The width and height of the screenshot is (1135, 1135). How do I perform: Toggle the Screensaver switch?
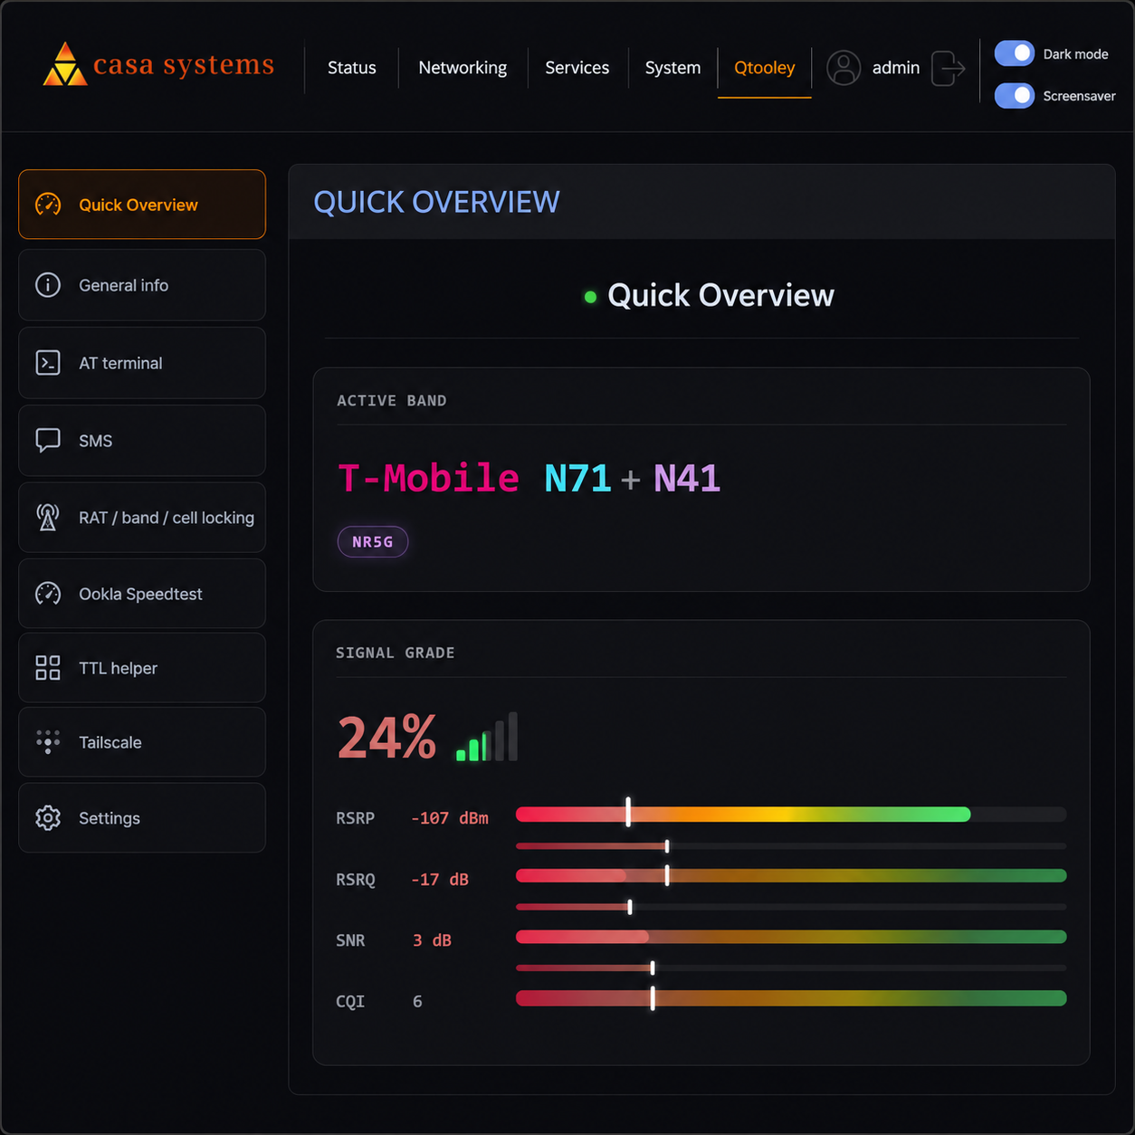(1015, 95)
